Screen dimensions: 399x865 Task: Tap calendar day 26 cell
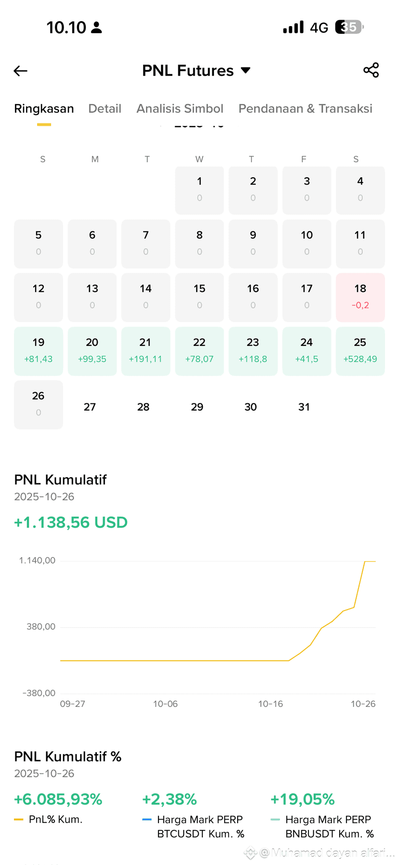click(39, 404)
